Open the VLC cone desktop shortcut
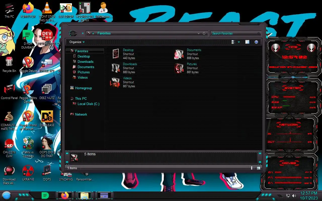322x201 pixels. (x=47, y=12)
